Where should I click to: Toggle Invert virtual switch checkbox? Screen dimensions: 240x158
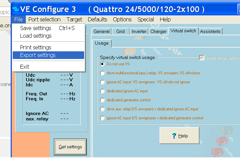tap(202, 58)
